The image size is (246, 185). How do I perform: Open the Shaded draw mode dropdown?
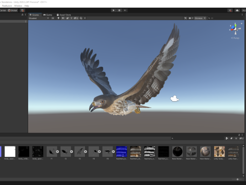(38, 18)
